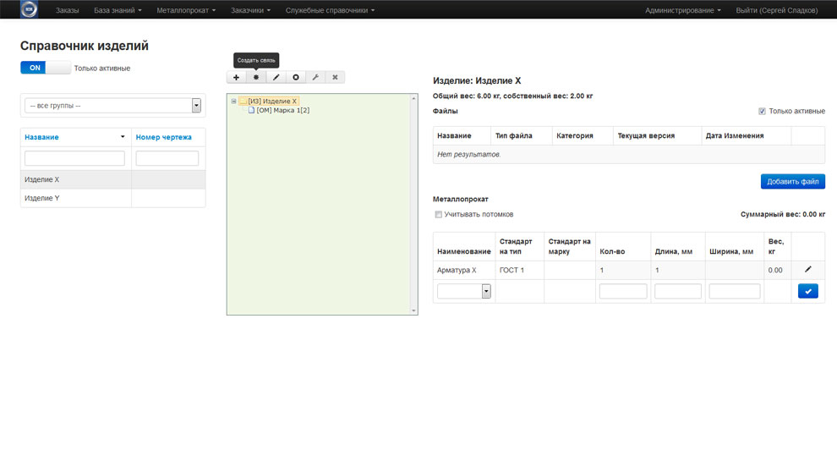
Task: Click the 'Добавить файл' button
Action: click(792, 181)
